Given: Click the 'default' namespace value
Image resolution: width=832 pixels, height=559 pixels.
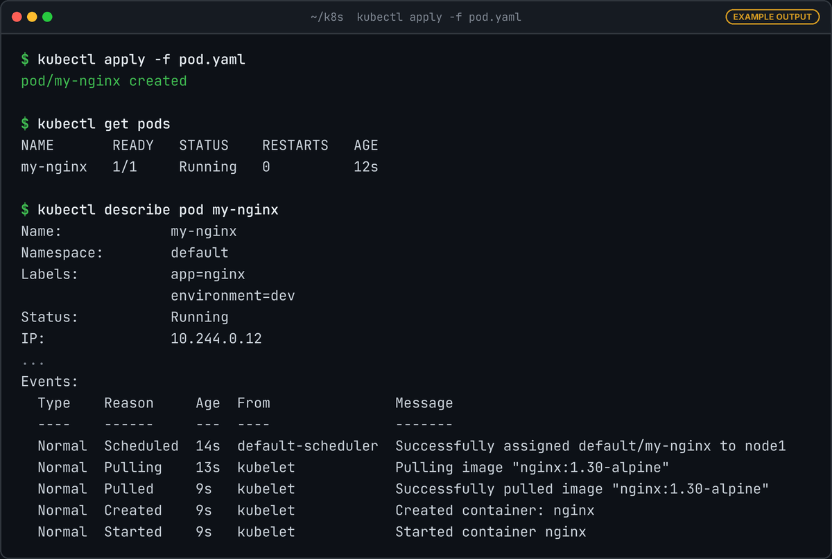Looking at the screenshot, I should (200, 253).
